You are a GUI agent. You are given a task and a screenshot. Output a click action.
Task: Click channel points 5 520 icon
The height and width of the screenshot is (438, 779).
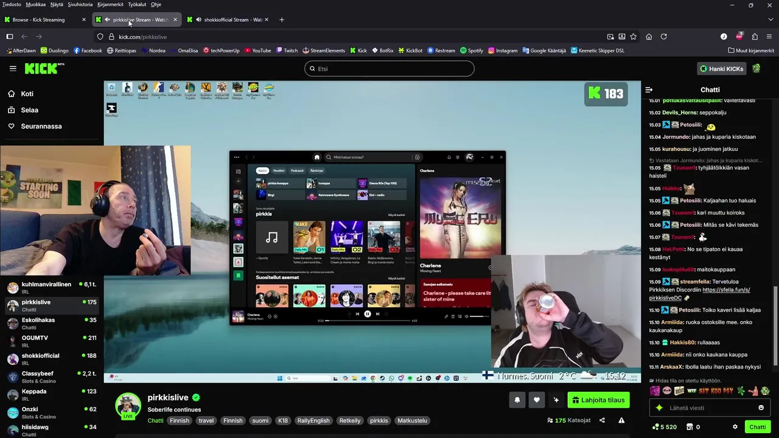655,427
